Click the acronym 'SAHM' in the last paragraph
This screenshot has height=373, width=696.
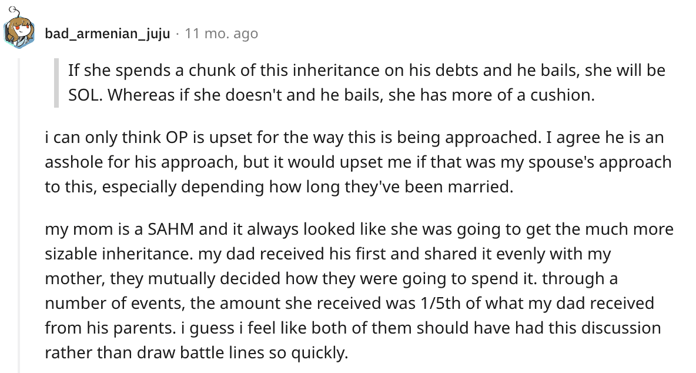pos(171,229)
